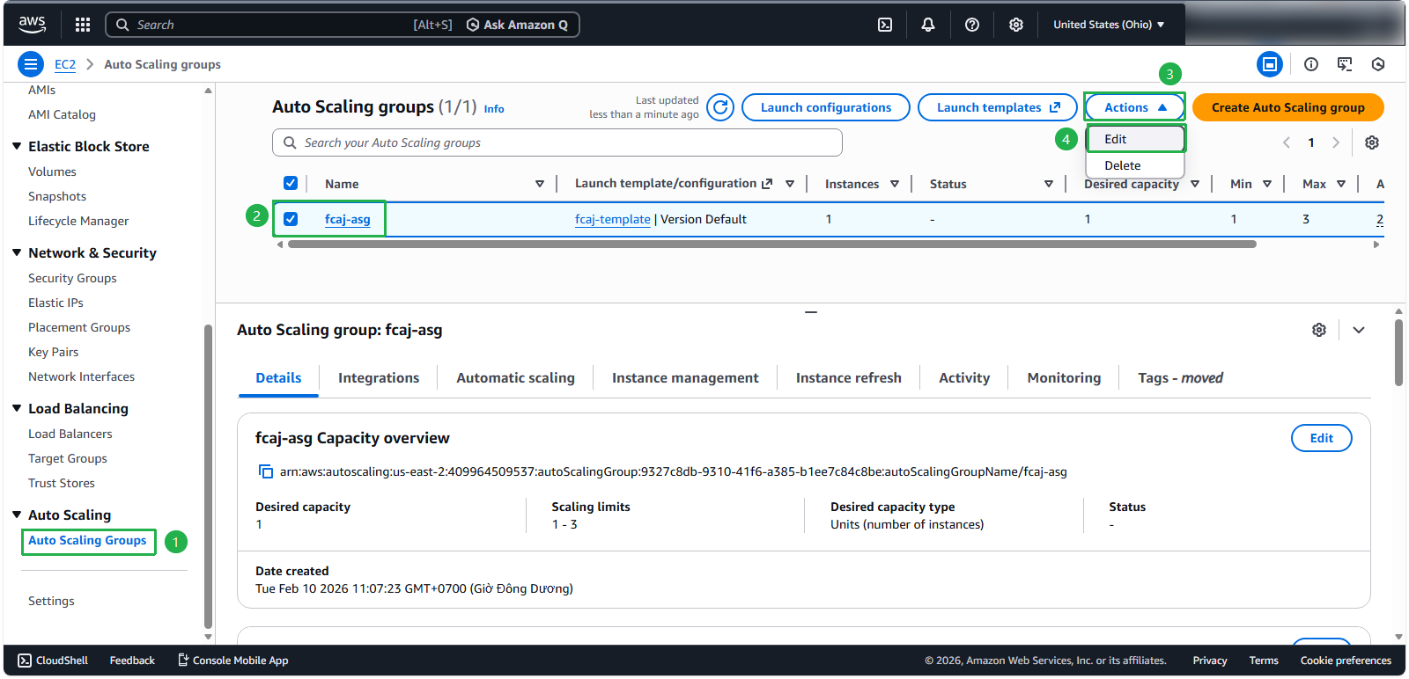The width and height of the screenshot is (1409, 679).
Task: Edit the fcaj-asg Capacity overview
Action: [1321, 438]
